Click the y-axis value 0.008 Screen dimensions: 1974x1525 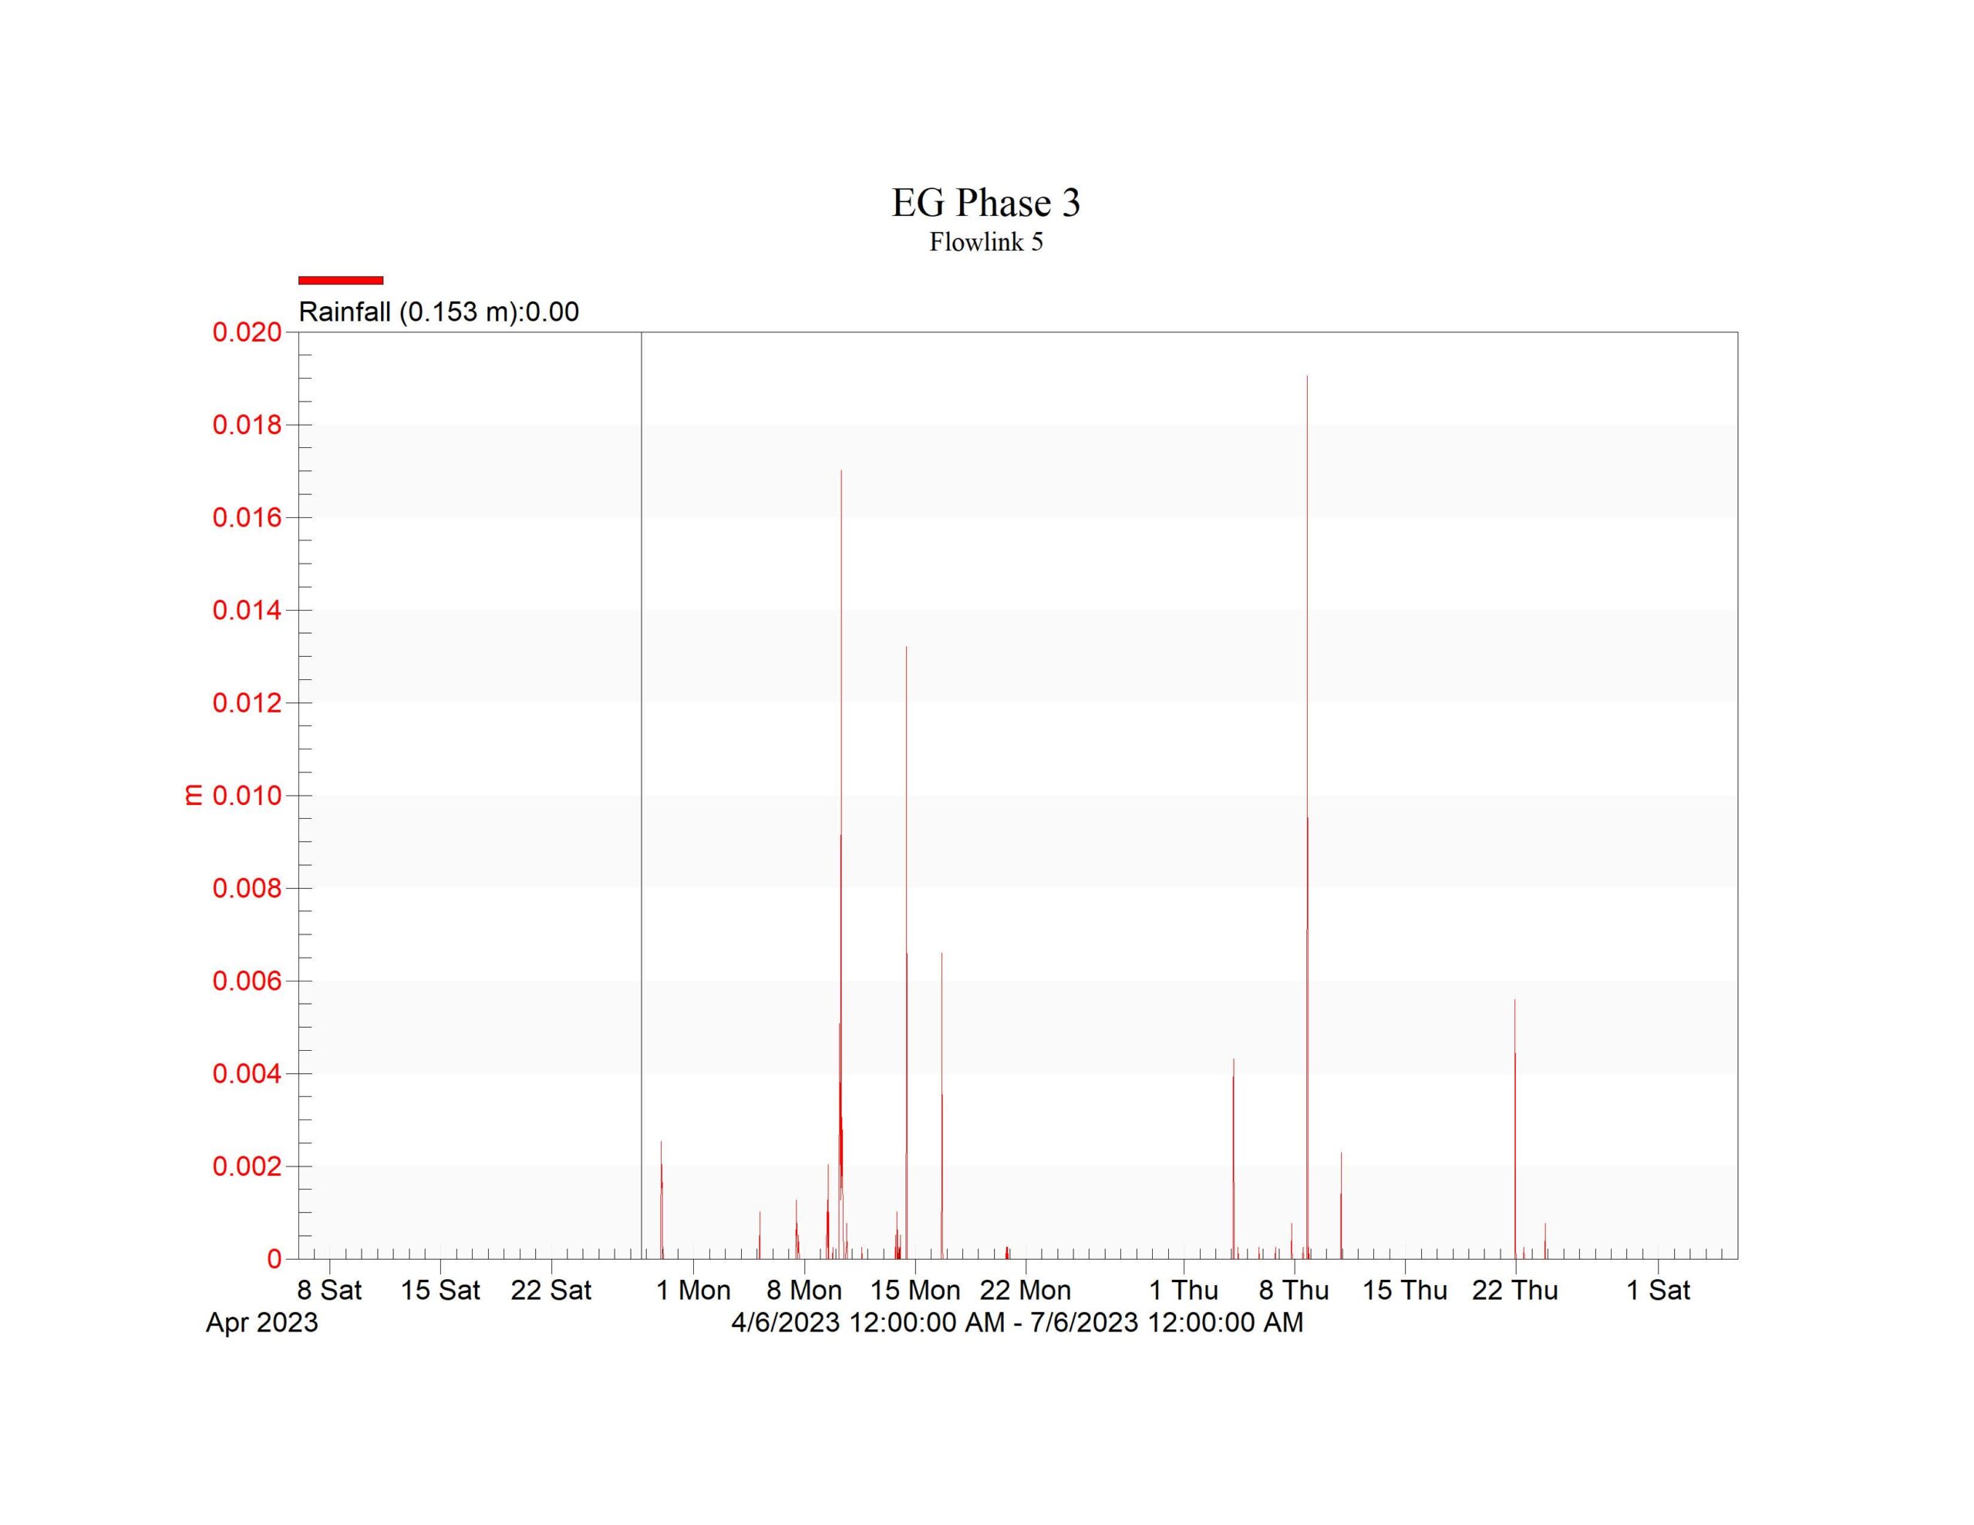247,889
